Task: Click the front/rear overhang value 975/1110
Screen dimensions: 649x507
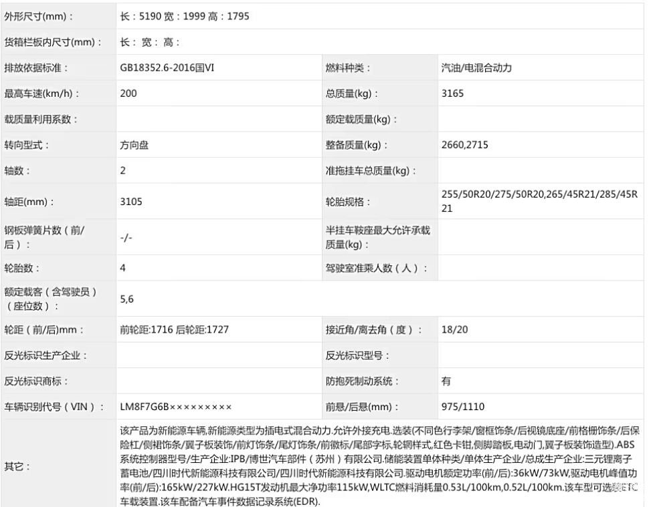Action: pos(463,407)
